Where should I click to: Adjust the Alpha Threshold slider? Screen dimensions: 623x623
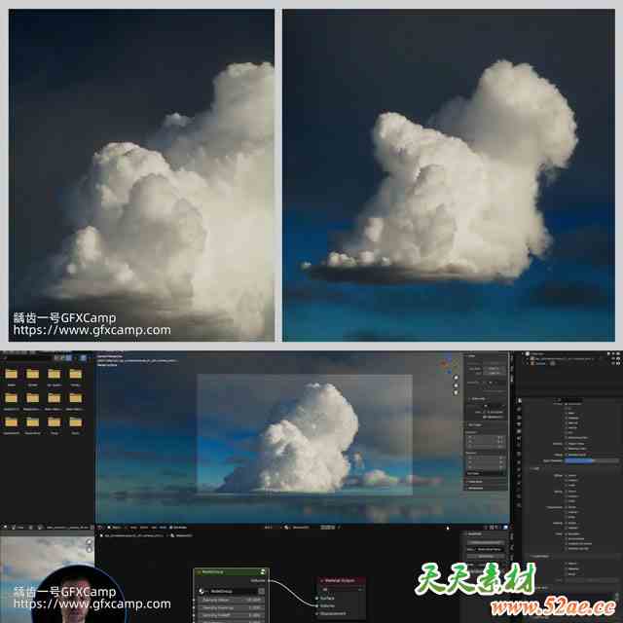pyautogui.click(x=592, y=460)
